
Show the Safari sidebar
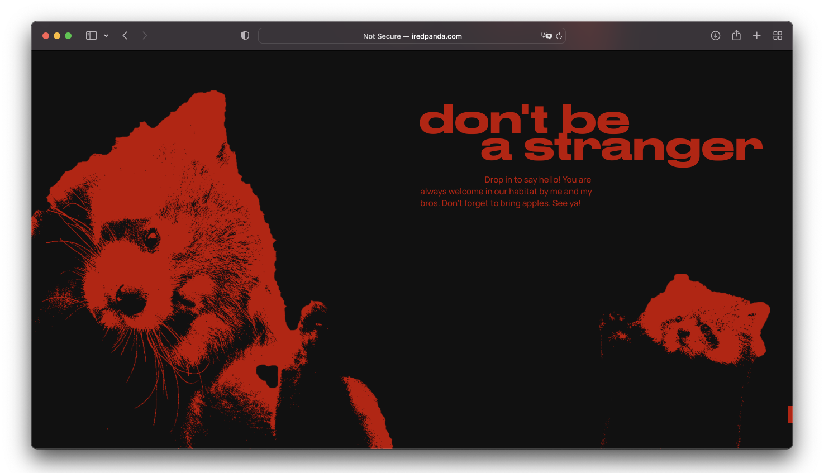(x=91, y=36)
